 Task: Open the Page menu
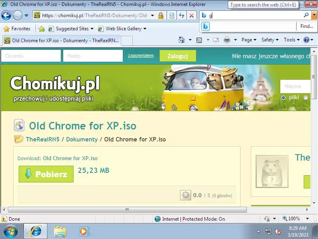[x=249, y=40]
